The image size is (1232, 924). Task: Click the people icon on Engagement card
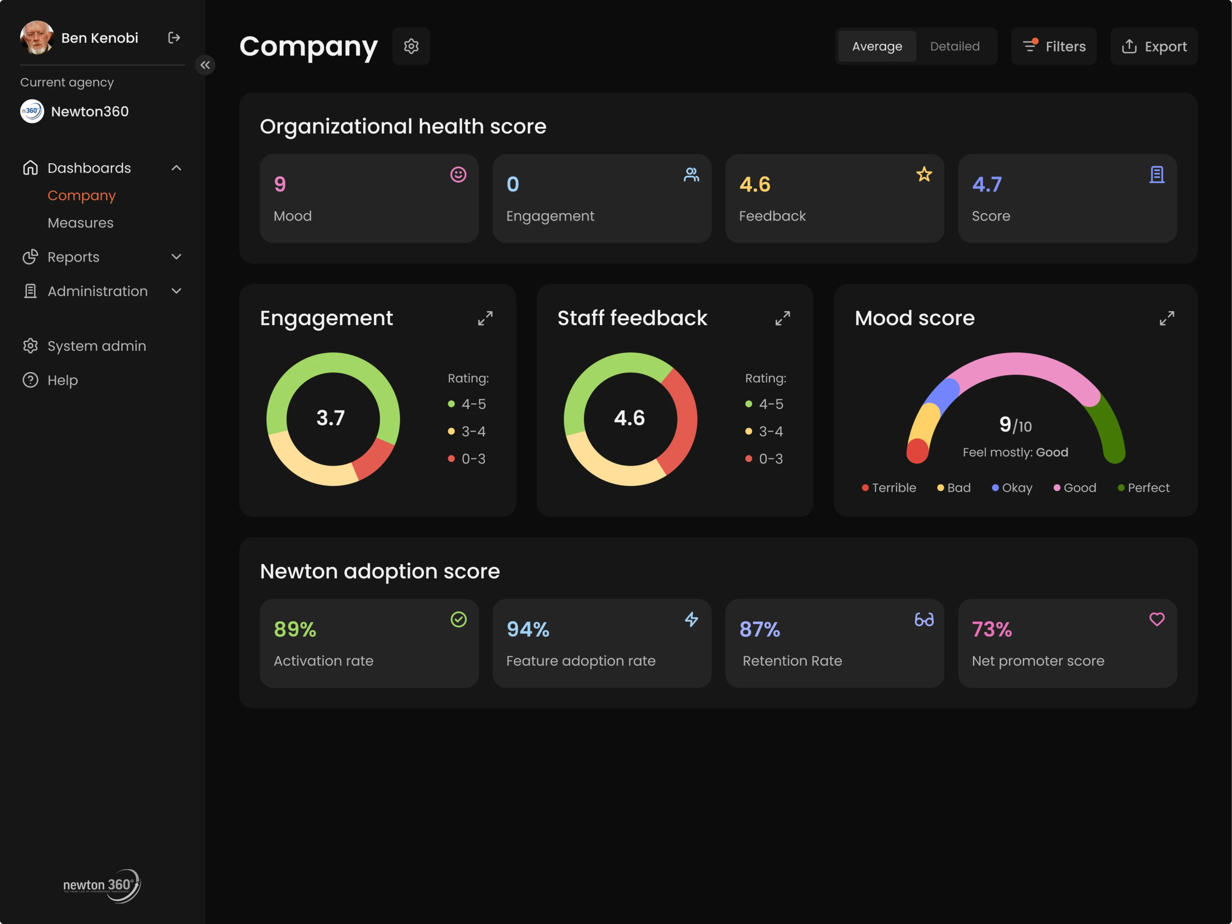tap(691, 175)
